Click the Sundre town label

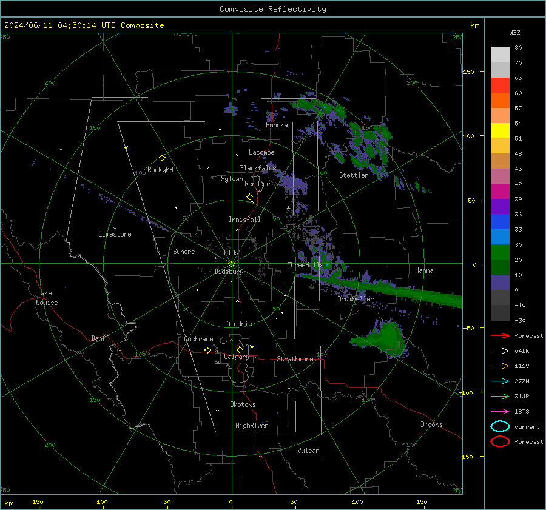tap(184, 251)
